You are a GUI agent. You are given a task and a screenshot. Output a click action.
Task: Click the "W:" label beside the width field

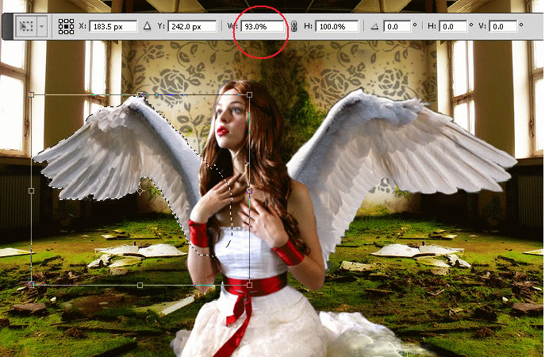232,26
